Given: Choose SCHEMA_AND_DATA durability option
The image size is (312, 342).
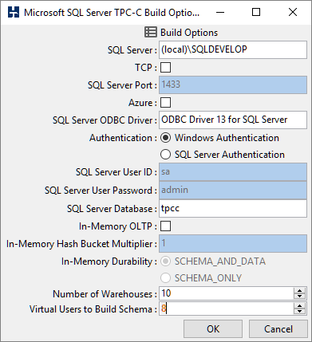Looking at the screenshot, I should pos(165,261).
